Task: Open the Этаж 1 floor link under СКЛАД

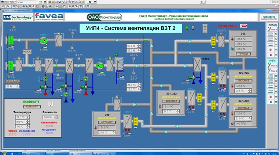Action: [273, 29]
